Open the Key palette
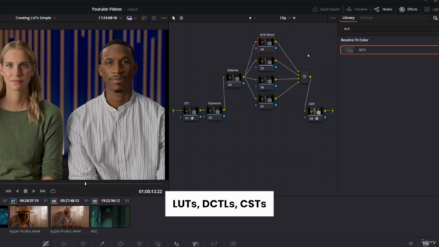Screen dimensions: 439x247 [195, 244]
